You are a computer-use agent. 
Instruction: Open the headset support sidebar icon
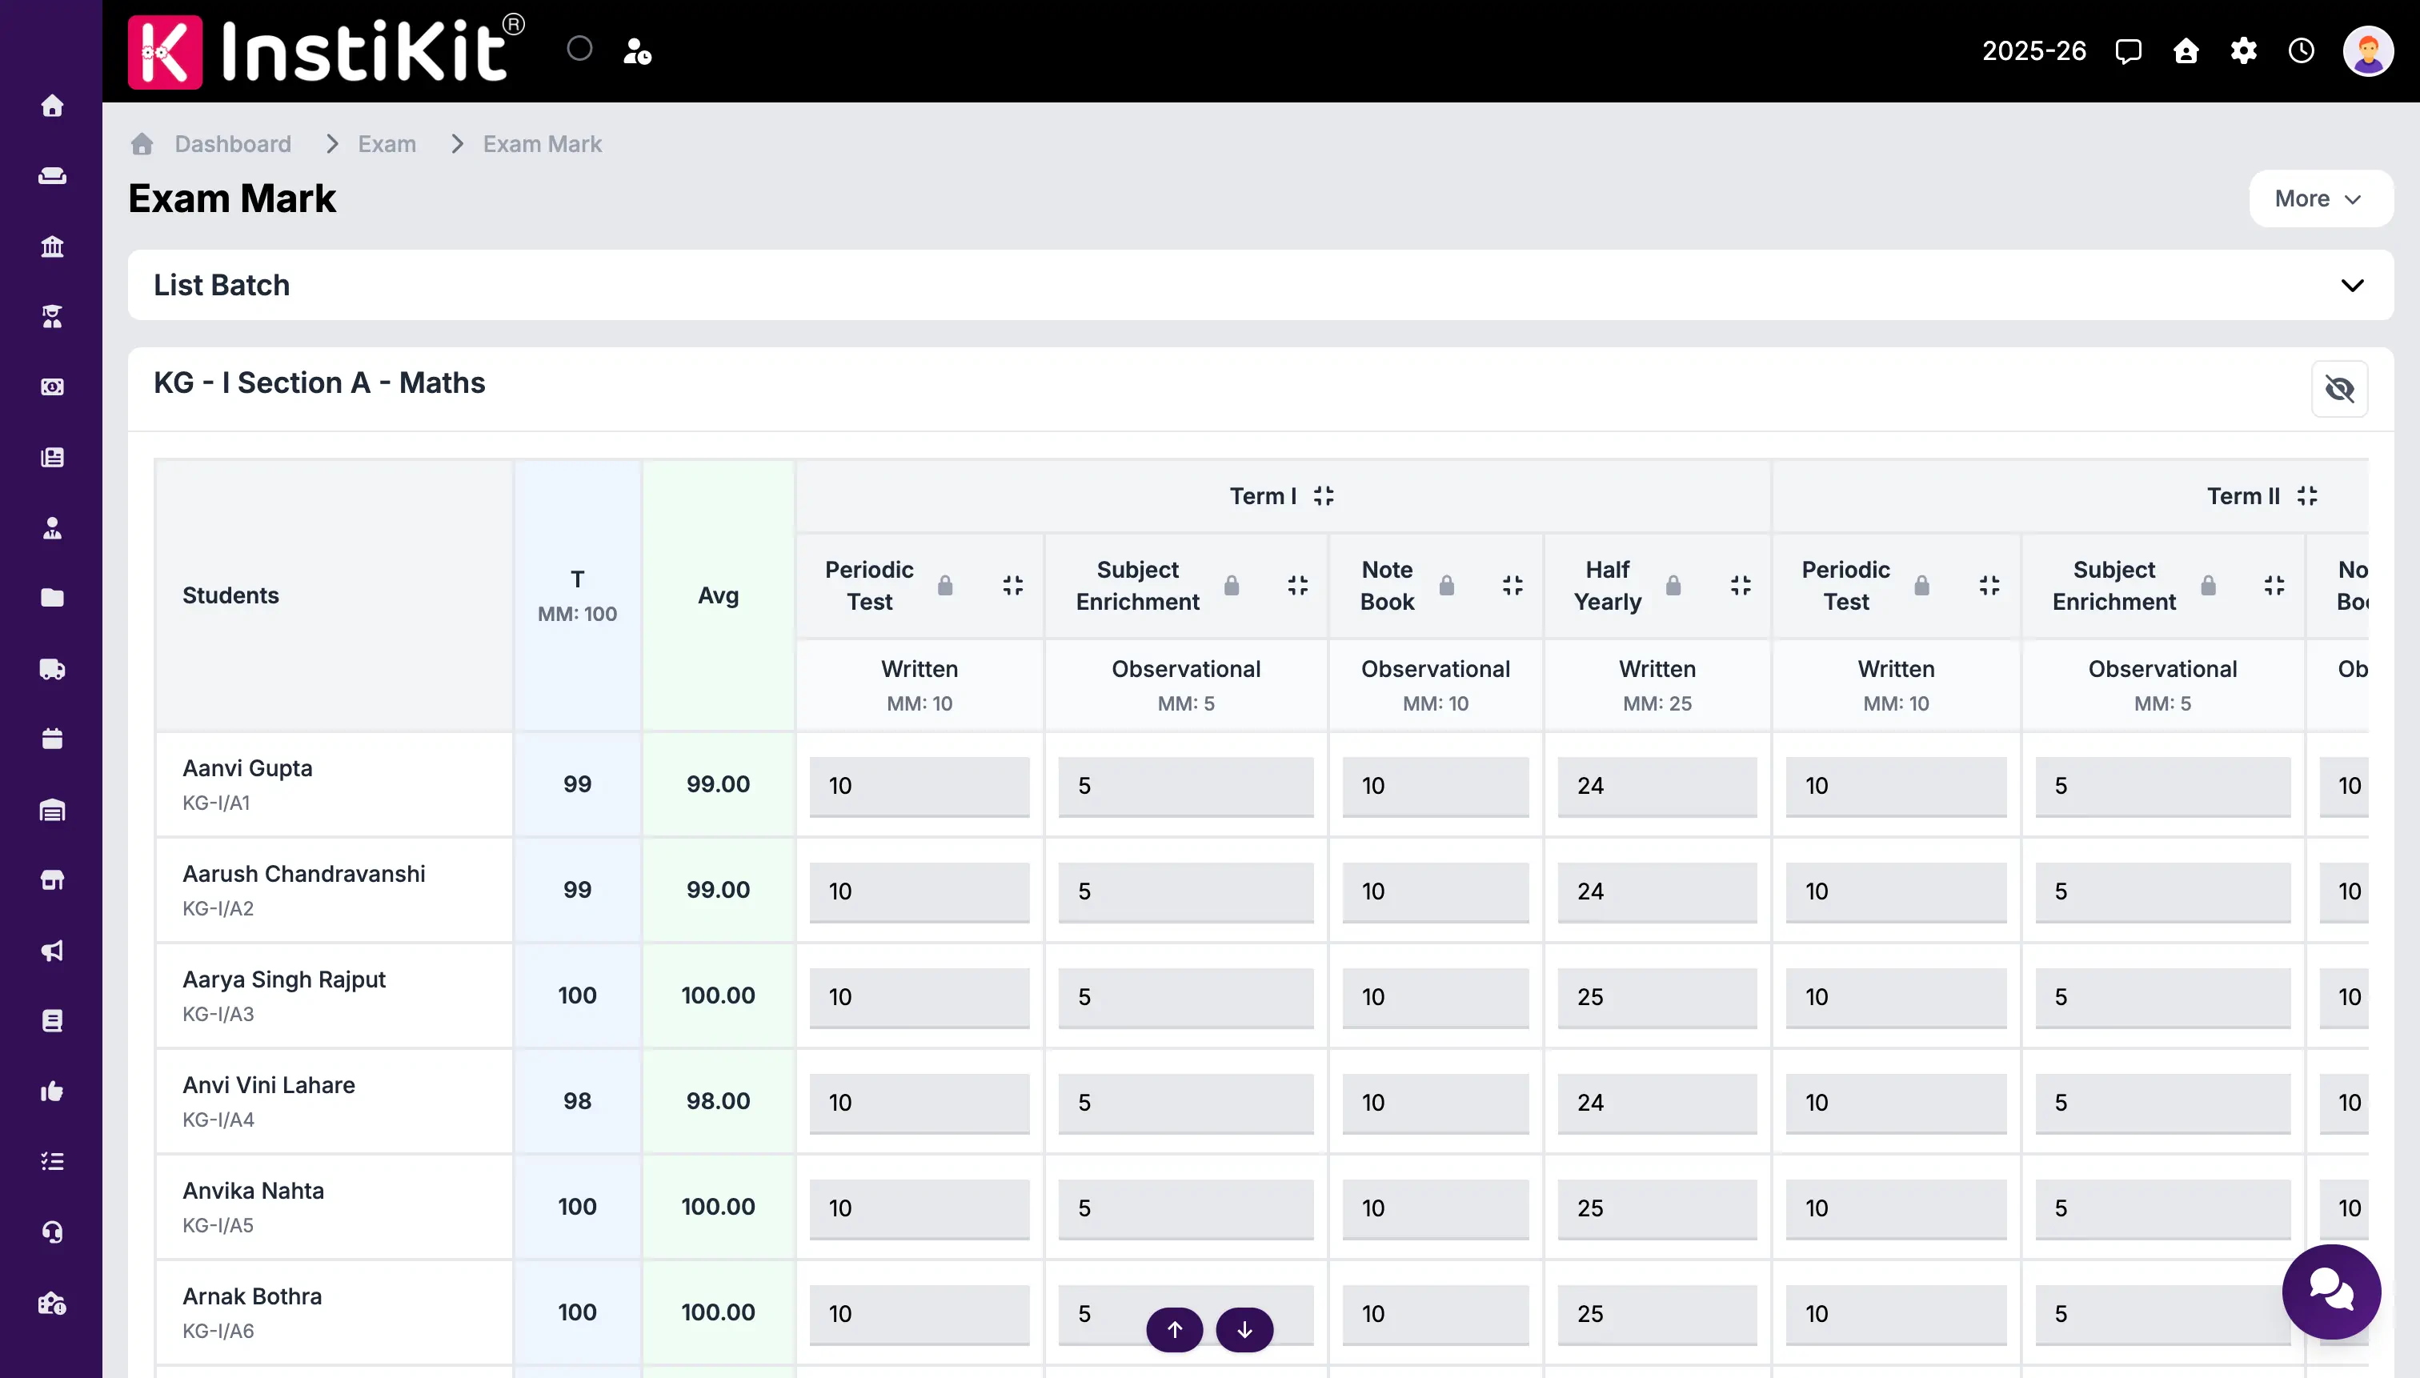point(52,1232)
